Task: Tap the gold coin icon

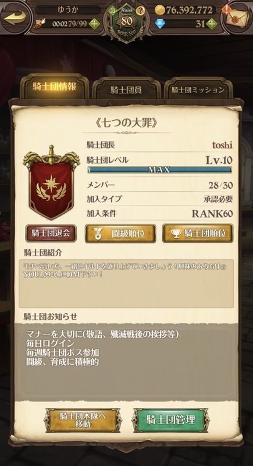Action: click(x=159, y=10)
